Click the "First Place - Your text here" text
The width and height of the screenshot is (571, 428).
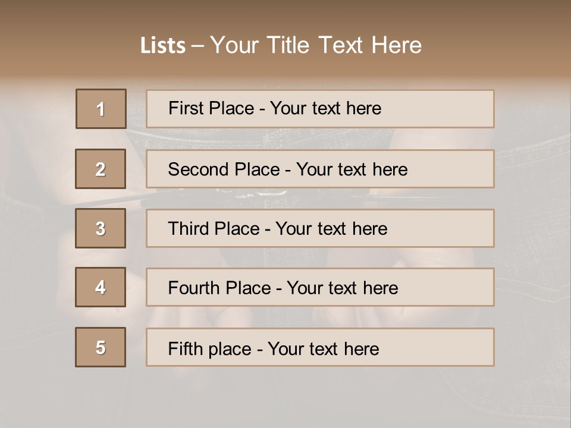coord(275,108)
